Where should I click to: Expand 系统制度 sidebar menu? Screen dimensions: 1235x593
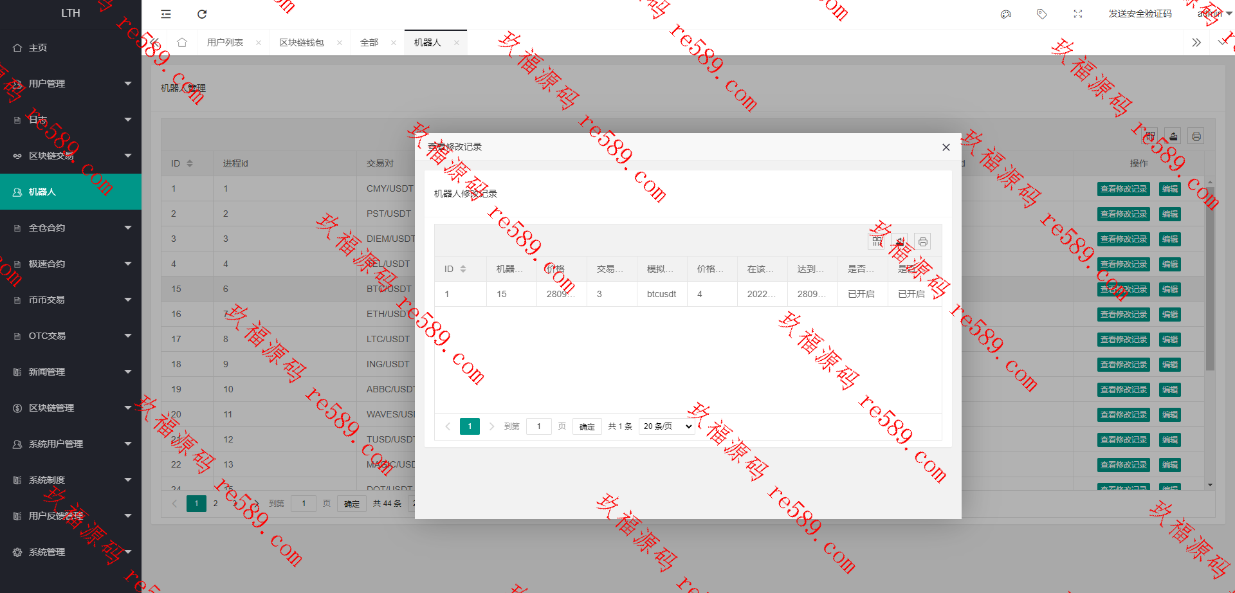coord(71,480)
